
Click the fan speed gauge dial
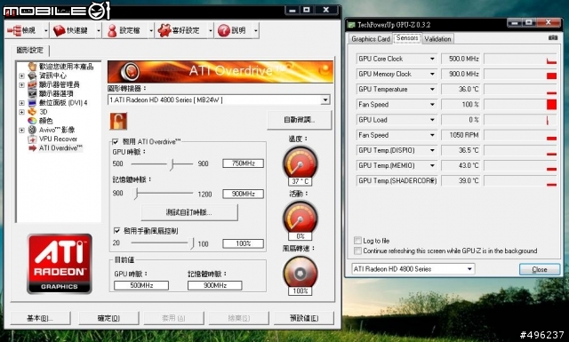click(301, 273)
